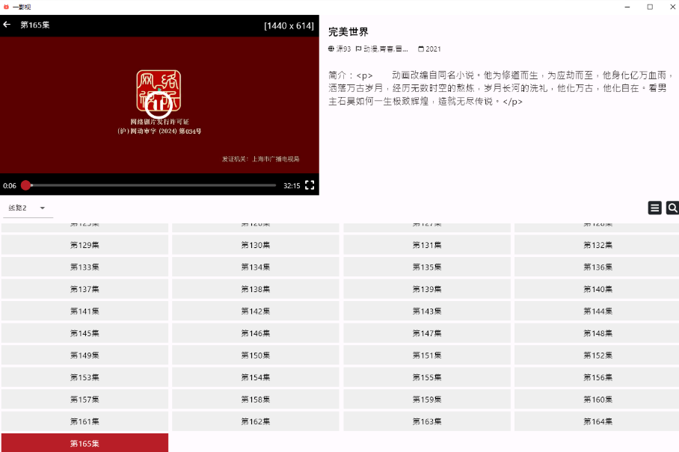Image resolution: width=679 pixels, height=452 pixels.
Task: Click the pause button in the video center
Action: (159, 105)
